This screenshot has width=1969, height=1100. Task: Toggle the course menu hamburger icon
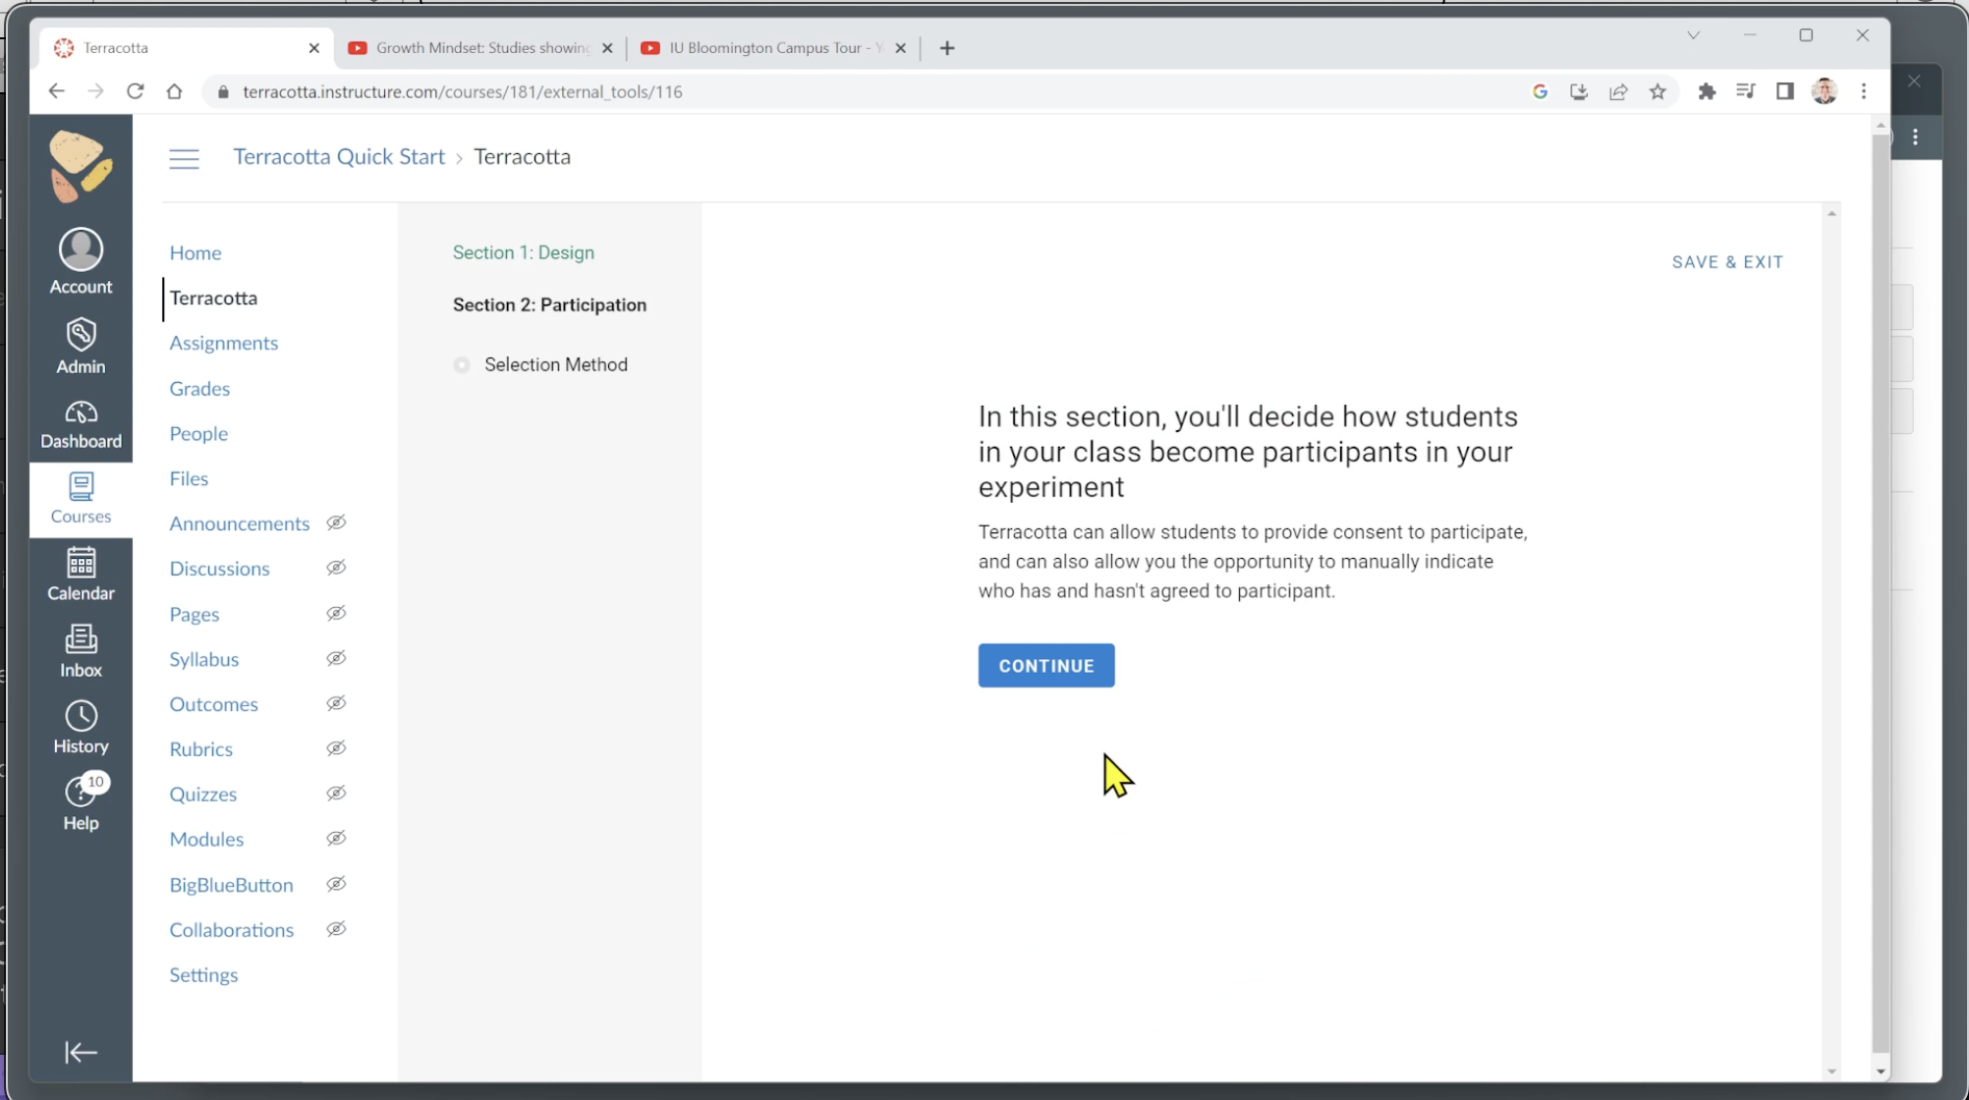pos(184,158)
